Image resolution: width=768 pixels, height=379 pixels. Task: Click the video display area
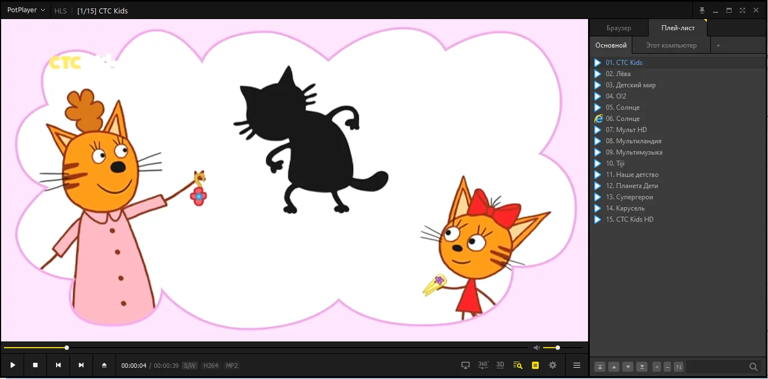coord(294,180)
